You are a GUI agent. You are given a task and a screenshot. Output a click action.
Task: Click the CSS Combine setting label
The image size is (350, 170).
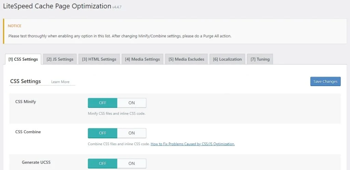click(x=28, y=132)
